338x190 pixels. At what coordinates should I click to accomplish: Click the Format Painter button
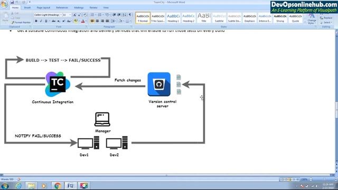21,22
